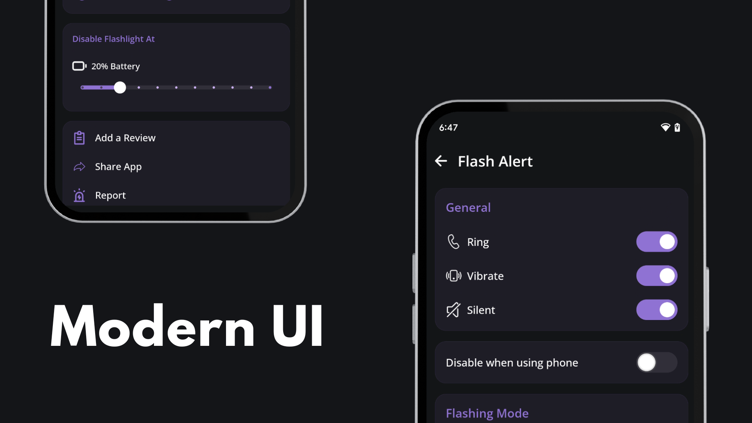Click the Ring toggle icon
This screenshot has height=423, width=752.
click(658, 241)
